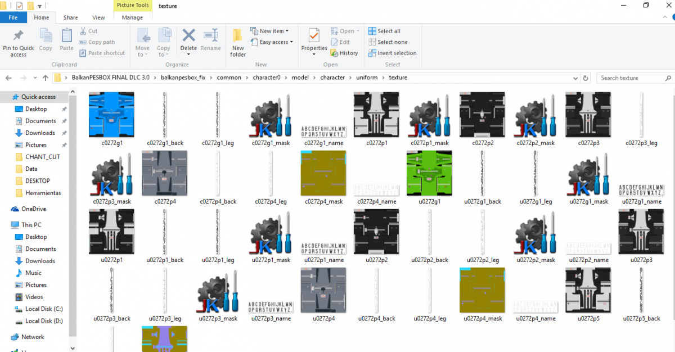Go up one folder level arrow
The image size is (675, 352).
(46, 78)
